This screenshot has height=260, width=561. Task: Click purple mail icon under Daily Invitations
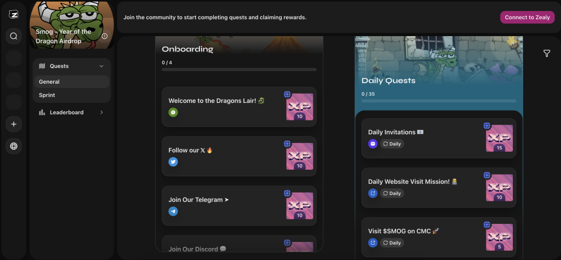tap(373, 144)
